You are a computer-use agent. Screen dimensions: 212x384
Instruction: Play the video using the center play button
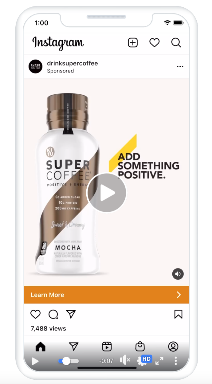[x=106, y=193]
